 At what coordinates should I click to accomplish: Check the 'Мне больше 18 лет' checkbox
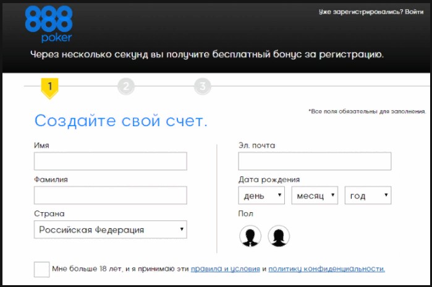[x=42, y=269]
